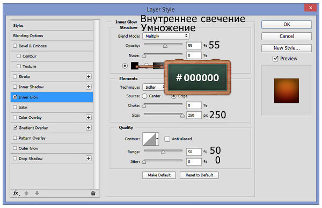Open the Technique Softer dropdown
The height and width of the screenshot is (208, 322).
point(154,87)
